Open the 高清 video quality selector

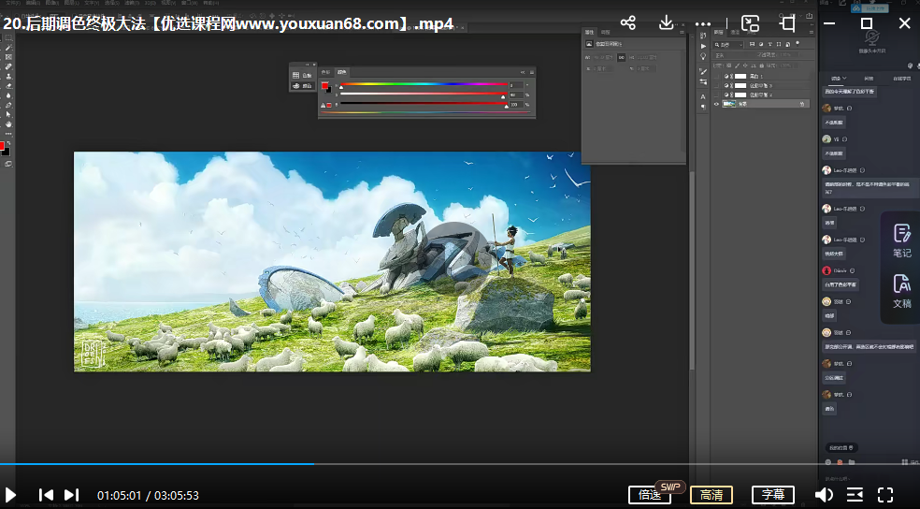pyautogui.click(x=711, y=495)
